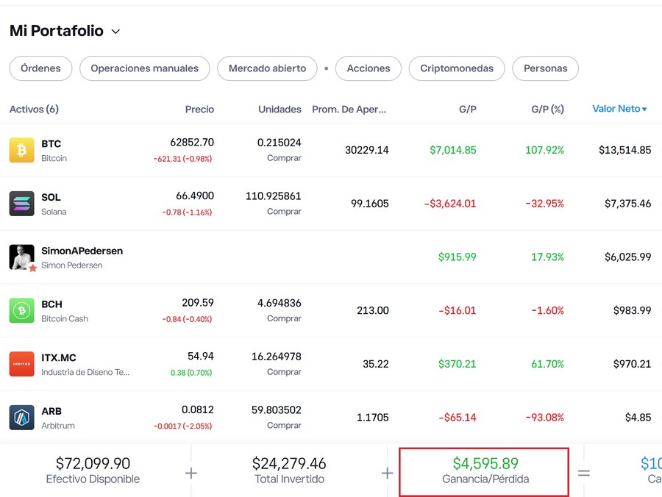Click the BCH loss -$16.01

click(458, 310)
